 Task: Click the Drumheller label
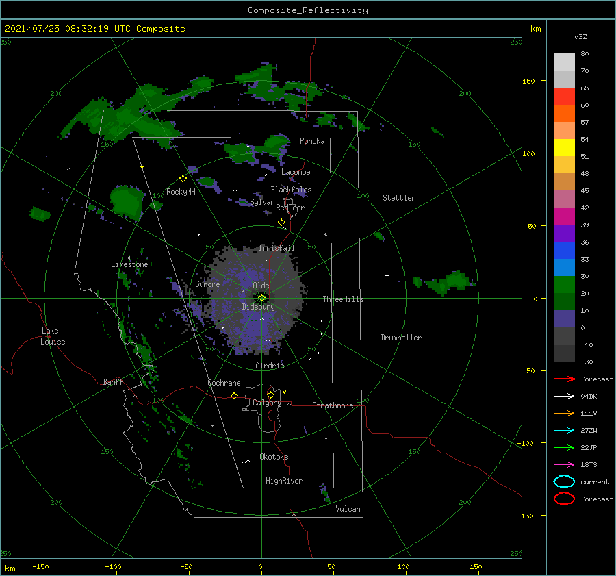401,338
